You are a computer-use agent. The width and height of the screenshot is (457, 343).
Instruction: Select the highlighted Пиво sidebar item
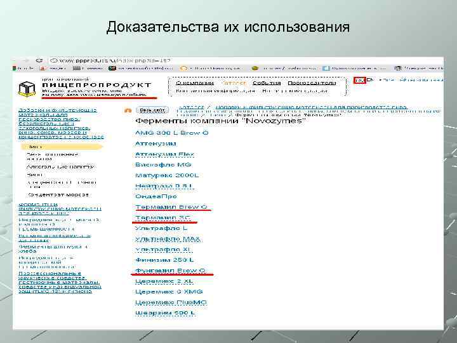(62, 147)
